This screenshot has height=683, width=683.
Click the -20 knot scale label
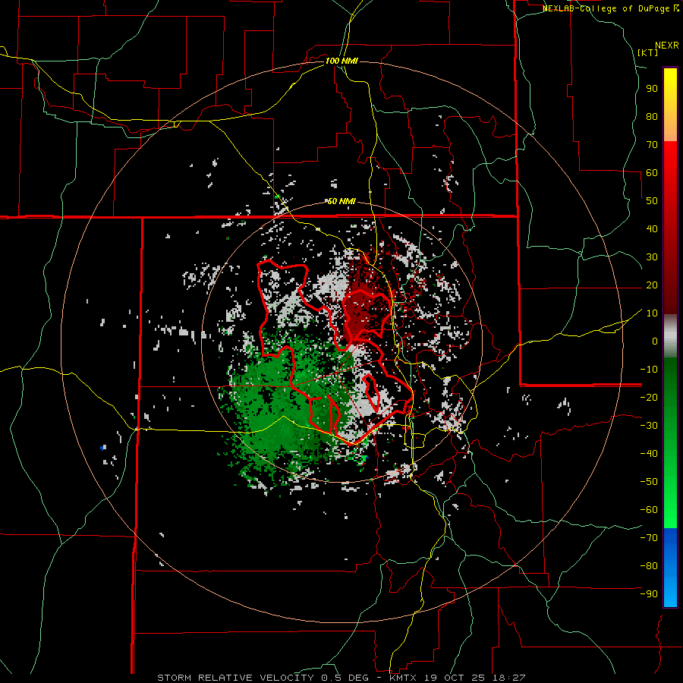(x=649, y=398)
